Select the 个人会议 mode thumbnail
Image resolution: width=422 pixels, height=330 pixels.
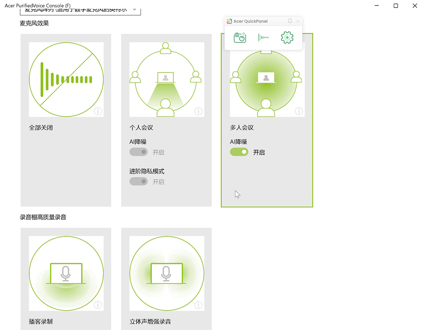tap(167, 79)
